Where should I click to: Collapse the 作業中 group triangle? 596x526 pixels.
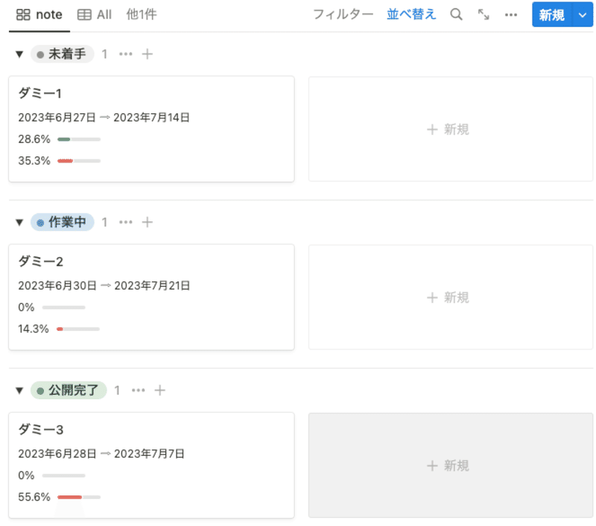(19, 222)
